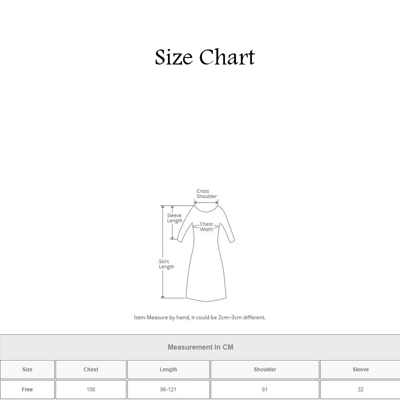Viewport: 400px width, 400px height.
Task: Select the Shoulder column header
Action: coord(265,369)
